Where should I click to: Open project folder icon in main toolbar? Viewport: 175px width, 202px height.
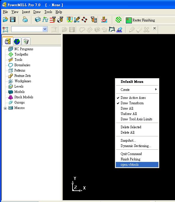pos(5,20)
